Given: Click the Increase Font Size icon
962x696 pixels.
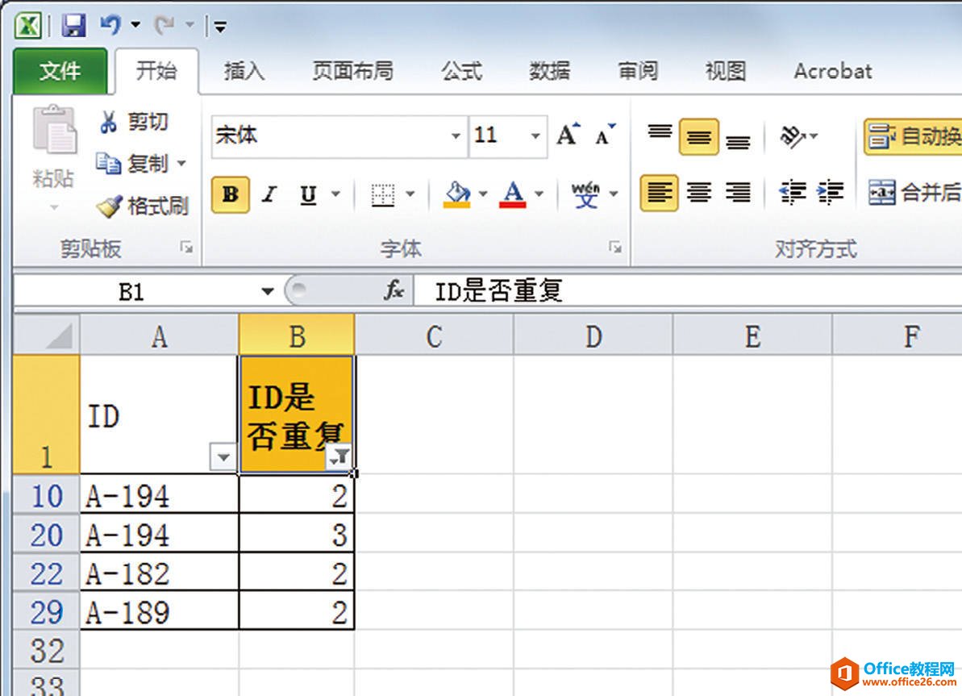Looking at the screenshot, I should (568, 135).
